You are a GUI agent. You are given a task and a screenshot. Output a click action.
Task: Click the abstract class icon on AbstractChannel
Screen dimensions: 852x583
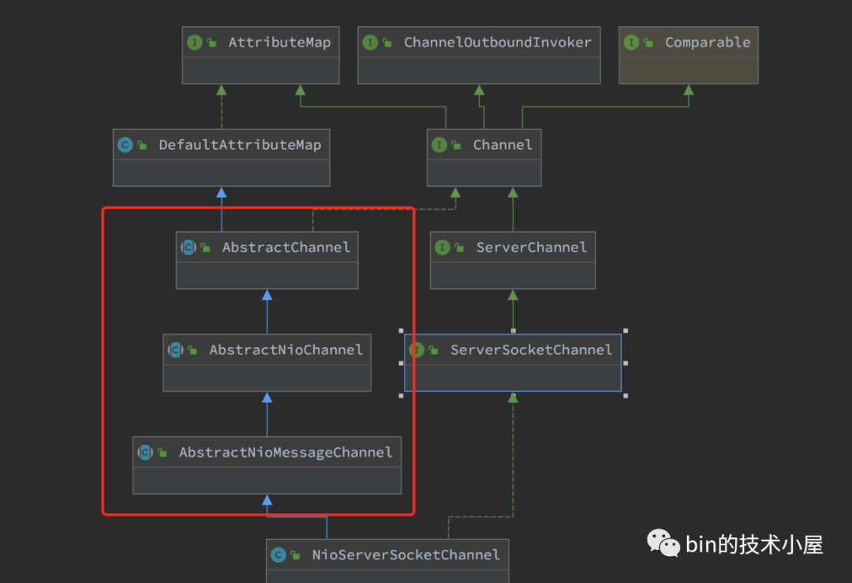tap(189, 248)
